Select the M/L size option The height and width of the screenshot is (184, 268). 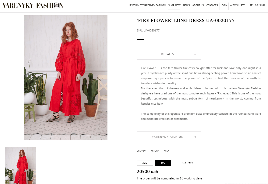click(x=163, y=163)
